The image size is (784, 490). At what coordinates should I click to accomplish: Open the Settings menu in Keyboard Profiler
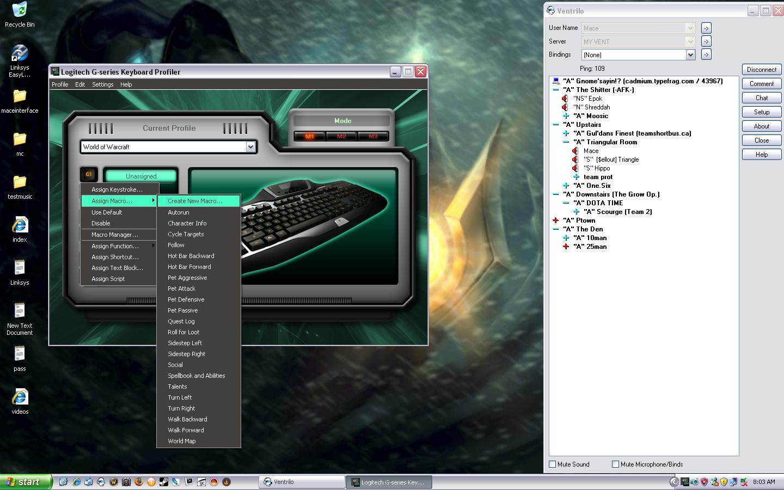point(102,84)
